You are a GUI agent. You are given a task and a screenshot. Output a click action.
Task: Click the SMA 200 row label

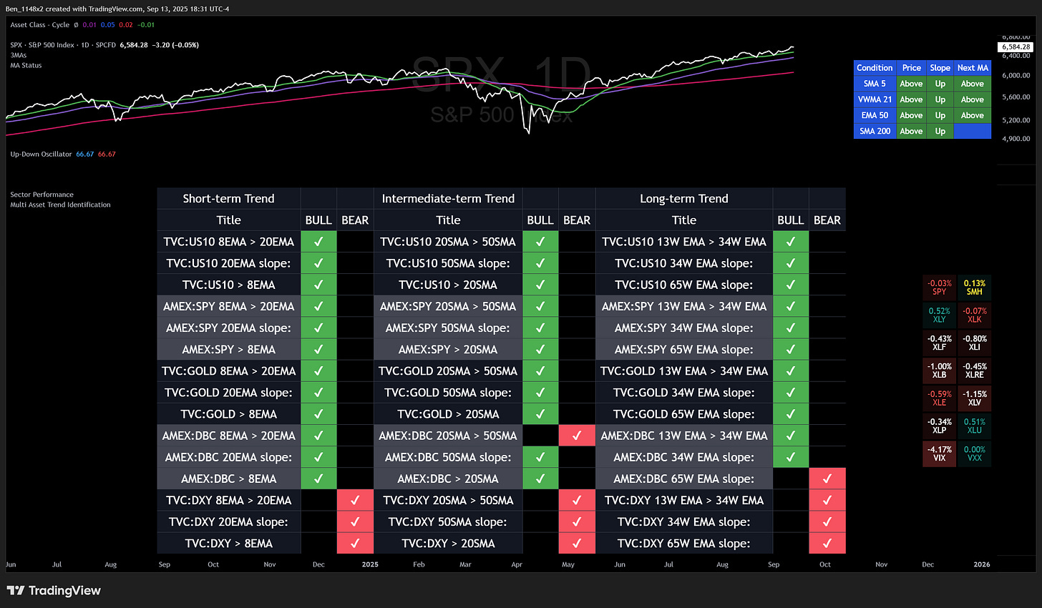[x=875, y=131]
